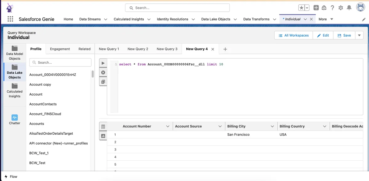Select Account copy in list
The image size is (369, 181).
(40, 85)
